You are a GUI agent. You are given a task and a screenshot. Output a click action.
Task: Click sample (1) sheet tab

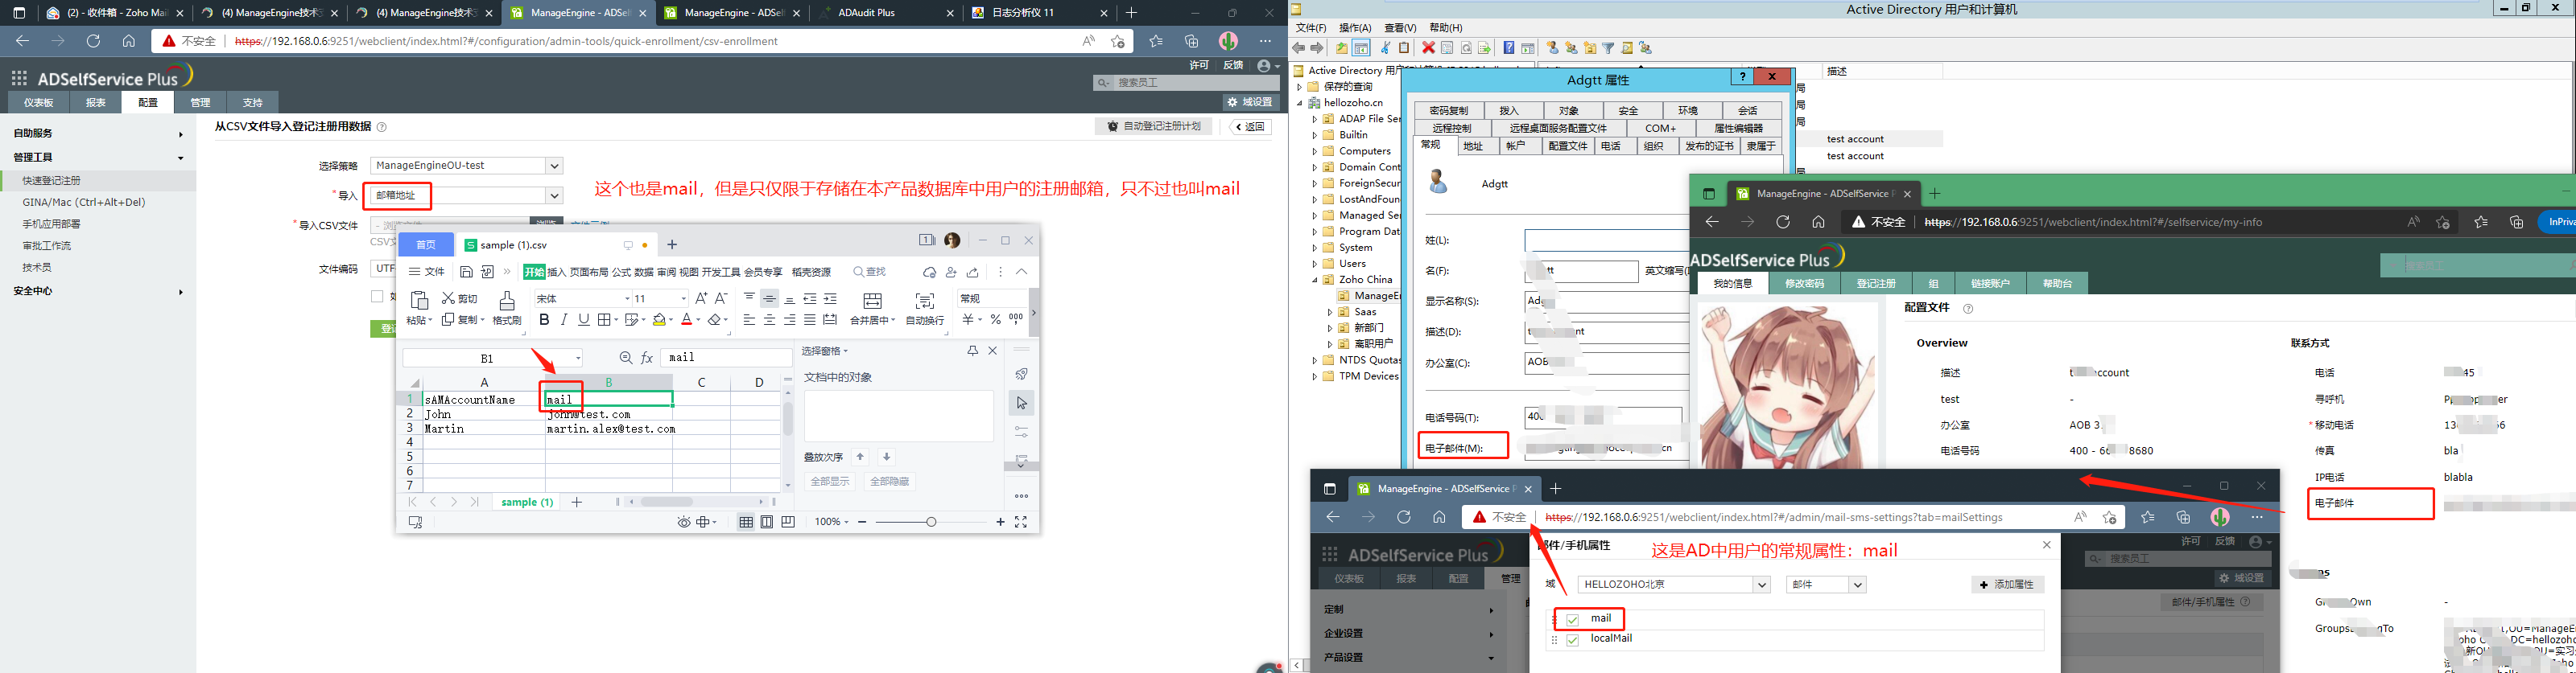[x=527, y=503]
